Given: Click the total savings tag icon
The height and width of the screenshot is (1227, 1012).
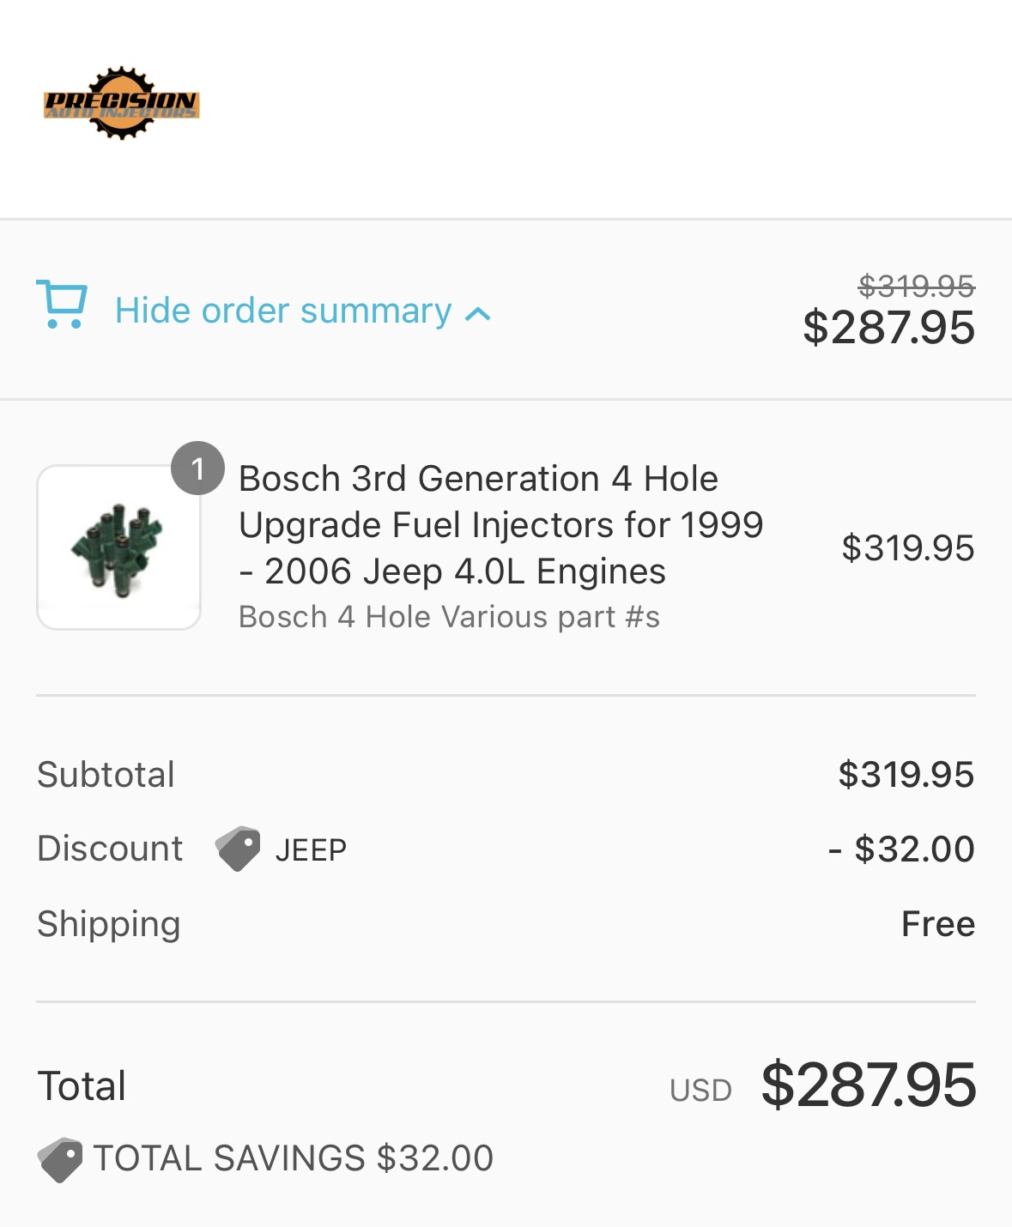Looking at the screenshot, I should 60,1159.
